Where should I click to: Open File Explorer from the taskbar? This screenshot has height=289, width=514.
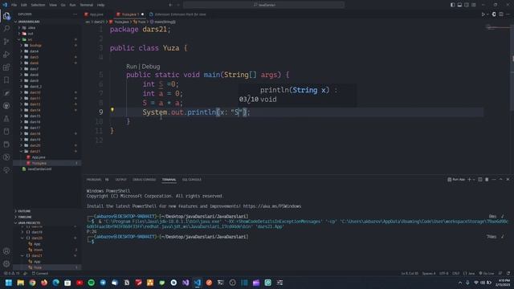click(20, 283)
